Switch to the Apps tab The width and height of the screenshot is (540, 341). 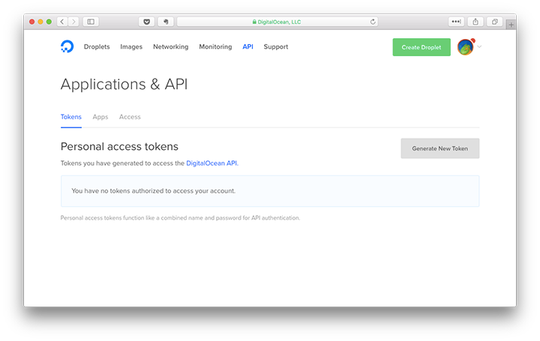(x=100, y=117)
